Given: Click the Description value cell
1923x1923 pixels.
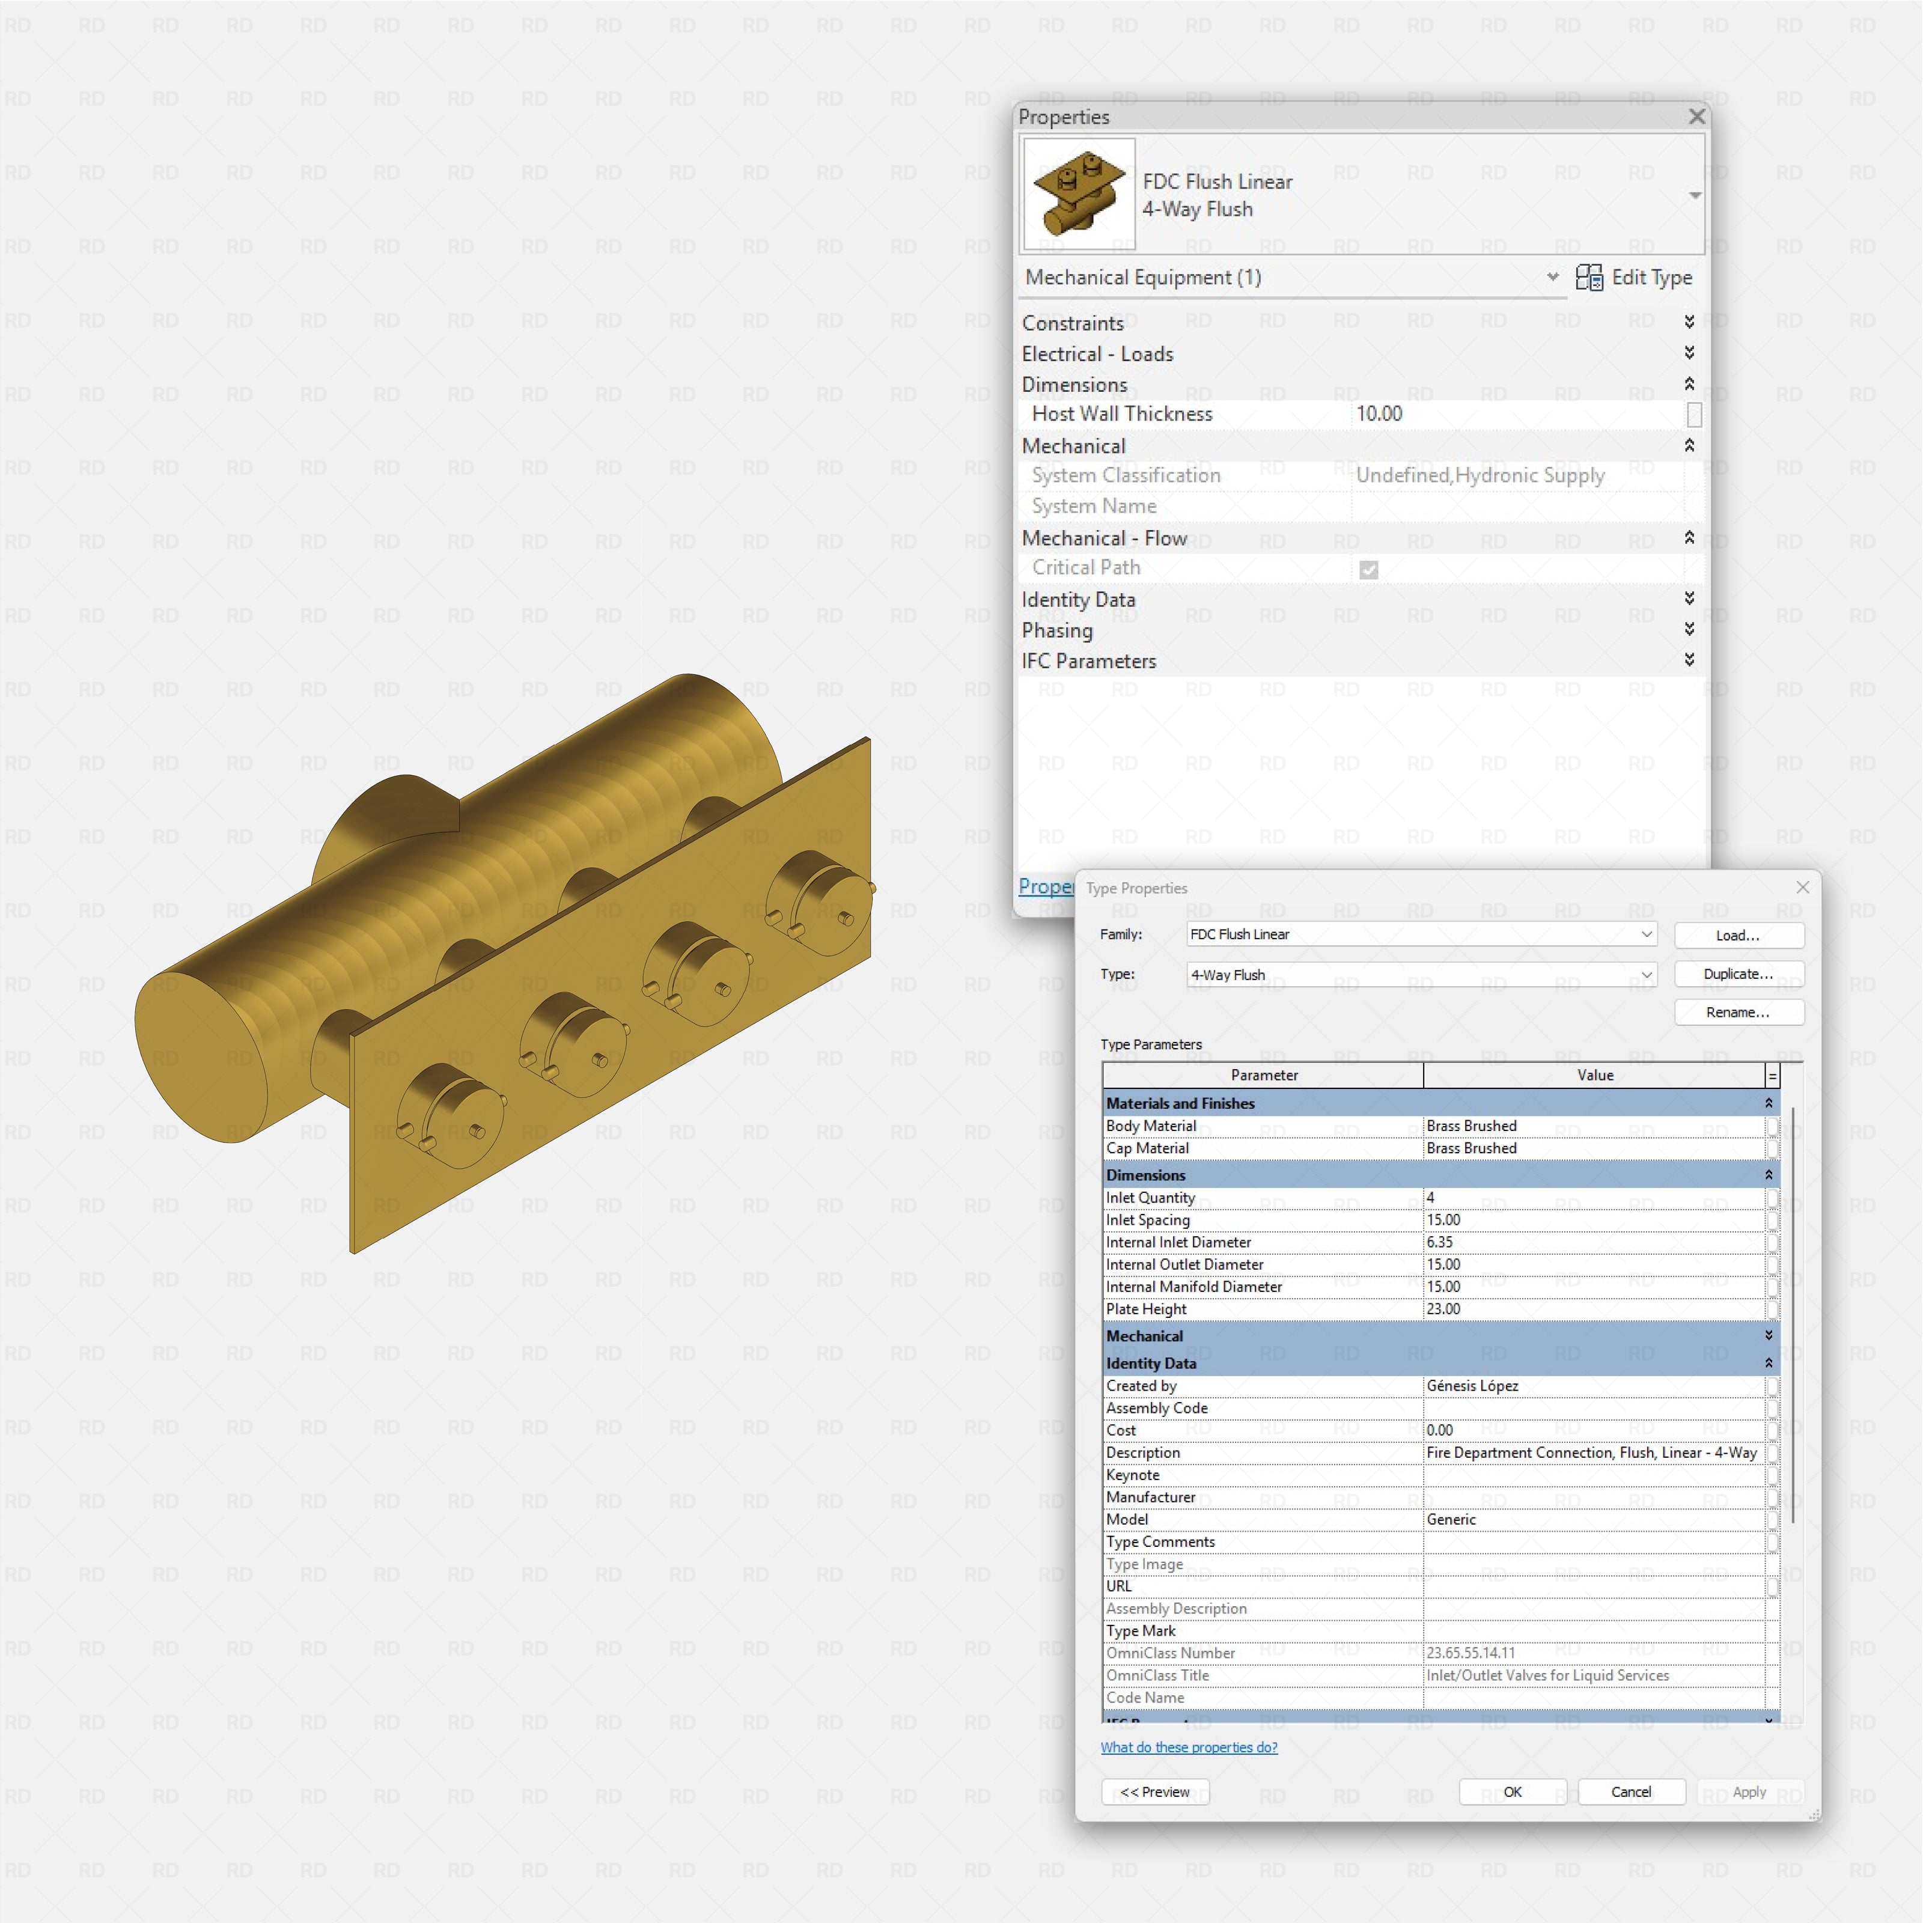Looking at the screenshot, I should point(1594,1452).
